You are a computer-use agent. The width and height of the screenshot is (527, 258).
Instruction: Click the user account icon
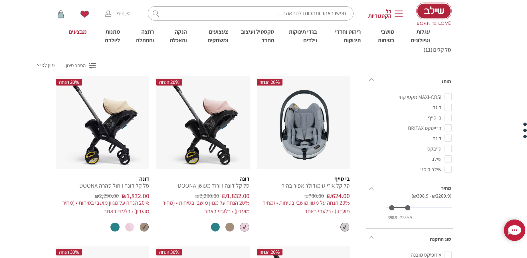[x=108, y=14]
